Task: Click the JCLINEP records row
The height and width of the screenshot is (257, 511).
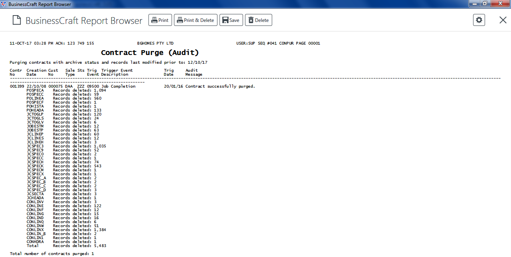Action: [x=63, y=134]
